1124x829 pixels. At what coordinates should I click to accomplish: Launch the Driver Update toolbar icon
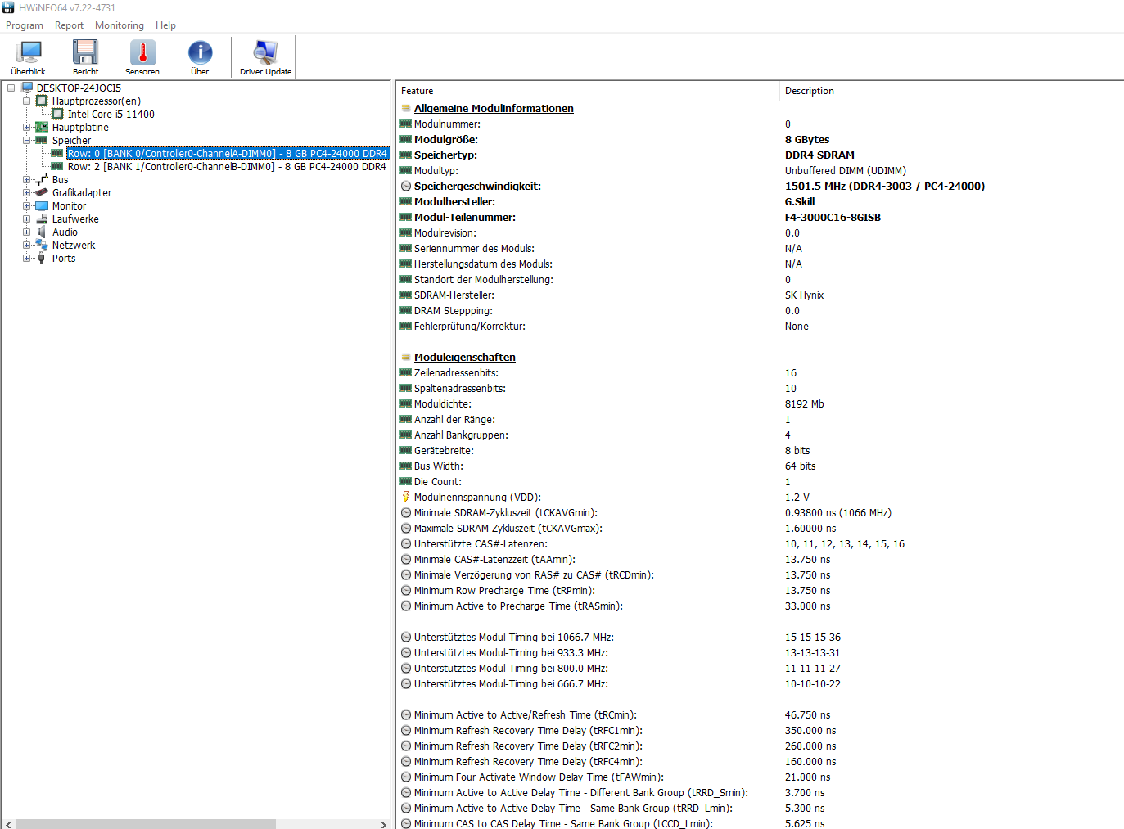click(x=265, y=57)
